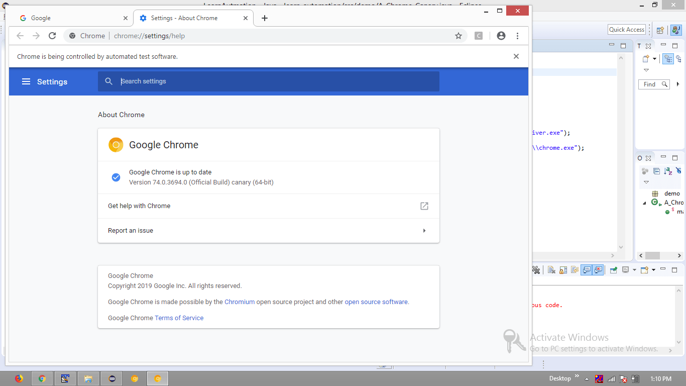686x386 pixels.
Task: Click Eclipse icon in taskbar
Action: [111, 378]
